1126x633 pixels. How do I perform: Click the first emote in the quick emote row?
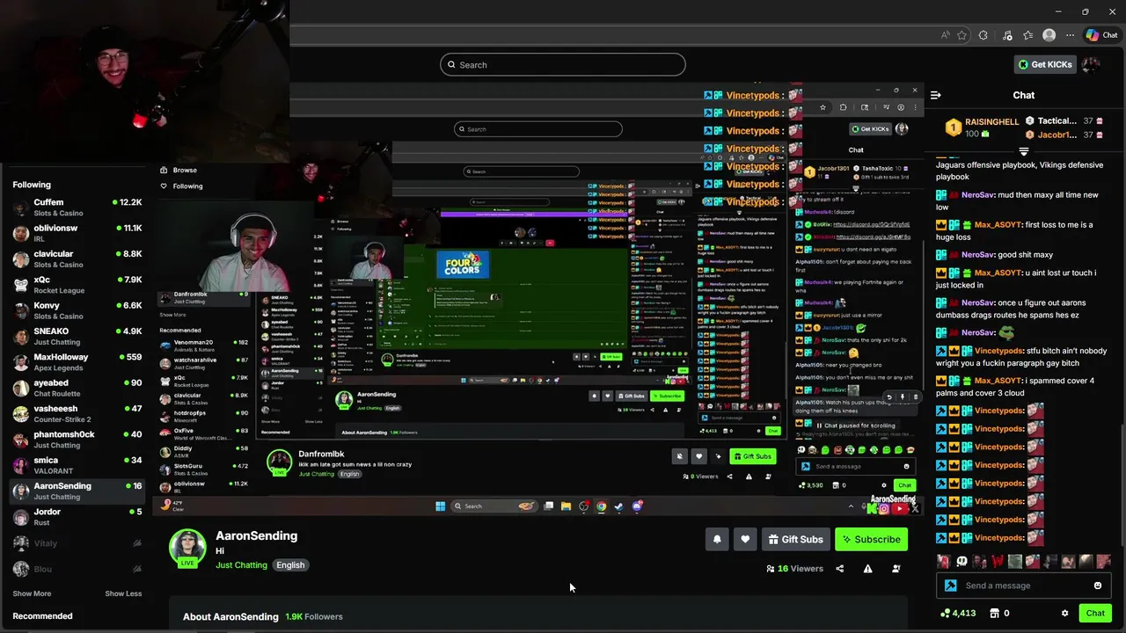[x=944, y=561]
